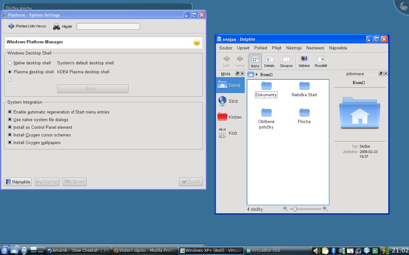This screenshot has width=409, height=255.
Task: Click the volume speaker tray icon
Action: tap(317, 251)
